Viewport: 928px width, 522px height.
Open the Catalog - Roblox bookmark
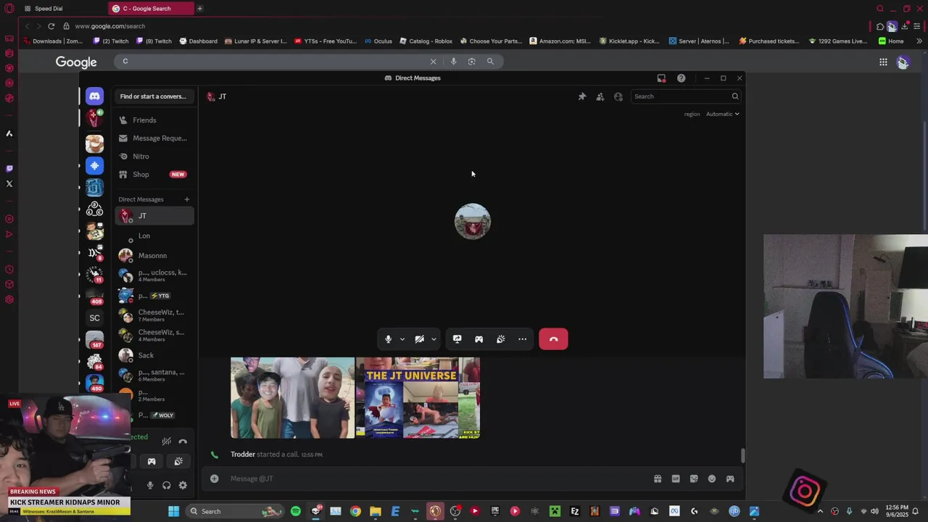pyautogui.click(x=426, y=41)
